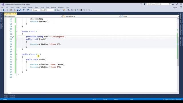Click the Decrease indent toolbar icon
183x103 pixels.
(x=75, y=10)
